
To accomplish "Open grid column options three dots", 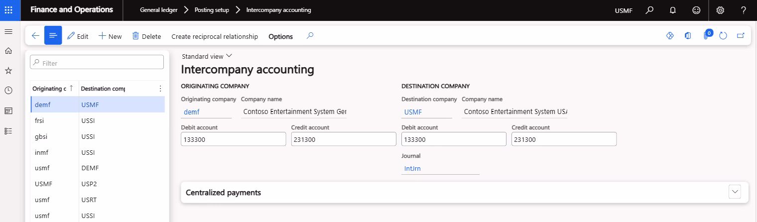I will [x=160, y=89].
